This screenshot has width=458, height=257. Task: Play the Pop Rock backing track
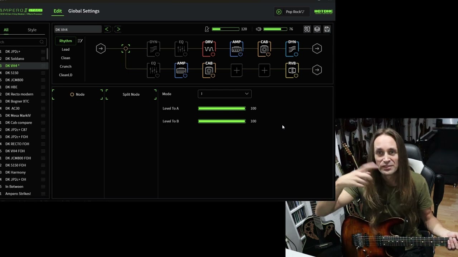pyautogui.click(x=279, y=12)
